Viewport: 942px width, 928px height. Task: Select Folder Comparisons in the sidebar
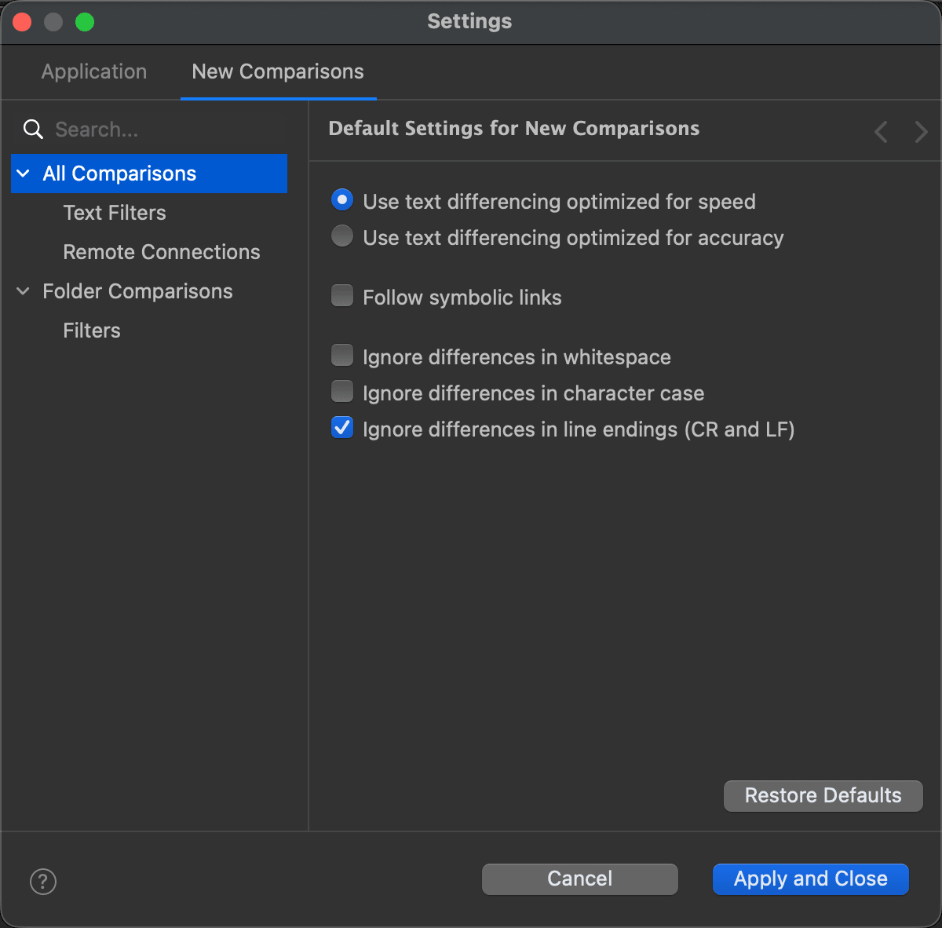coord(137,291)
